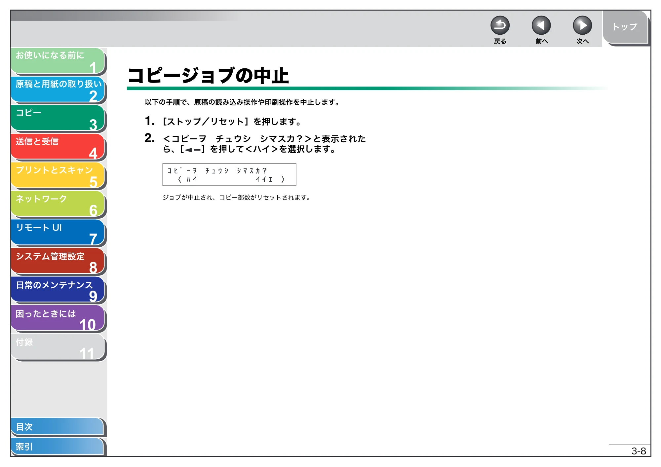
Task: Open chapter 7 リモート UI
Action: 58,233
